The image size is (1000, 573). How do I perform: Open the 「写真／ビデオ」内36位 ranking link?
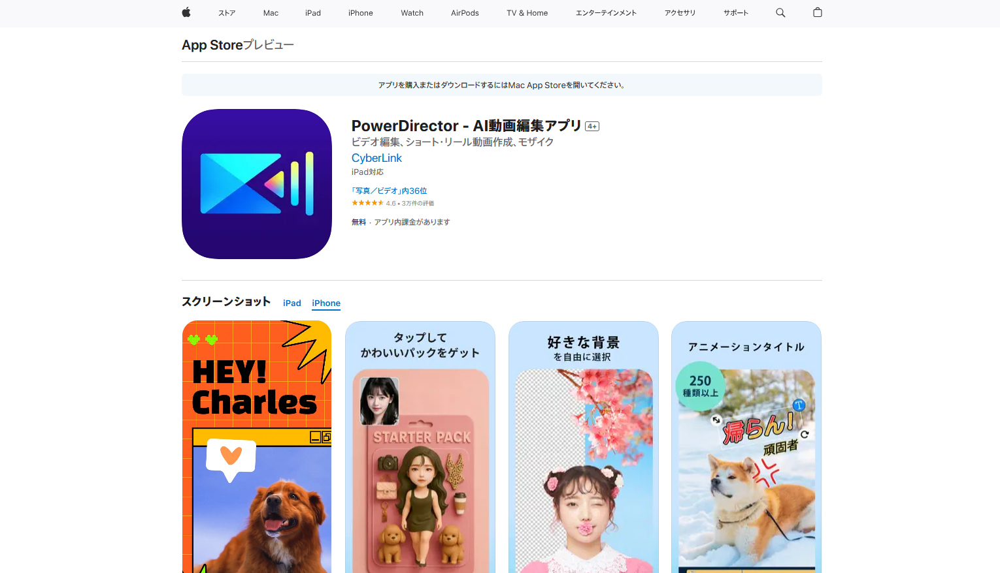389,191
